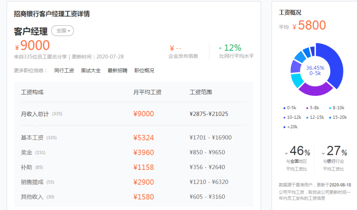This screenshot has width=357, height=210.
Task: Open the 全国 region dropdown
Action: pyautogui.click(x=62, y=31)
